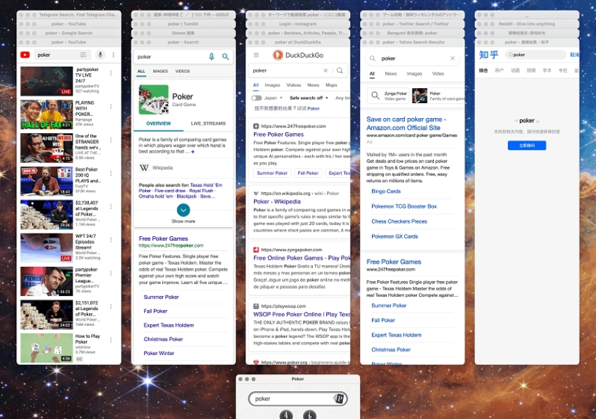The image size is (596, 419).
Task: Open Free Poker Games link in Bing results
Action: (x=164, y=239)
